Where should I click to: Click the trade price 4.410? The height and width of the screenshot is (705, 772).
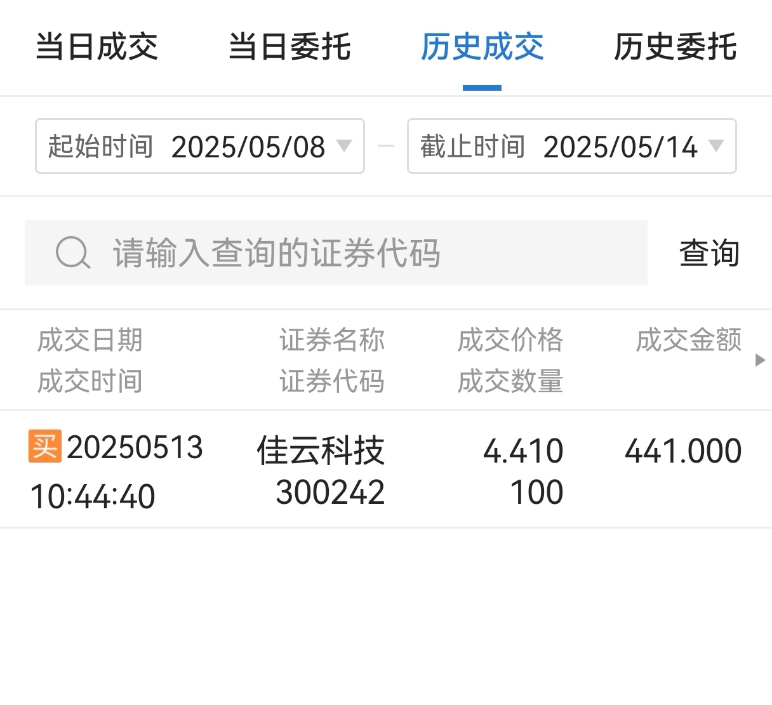point(523,451)
